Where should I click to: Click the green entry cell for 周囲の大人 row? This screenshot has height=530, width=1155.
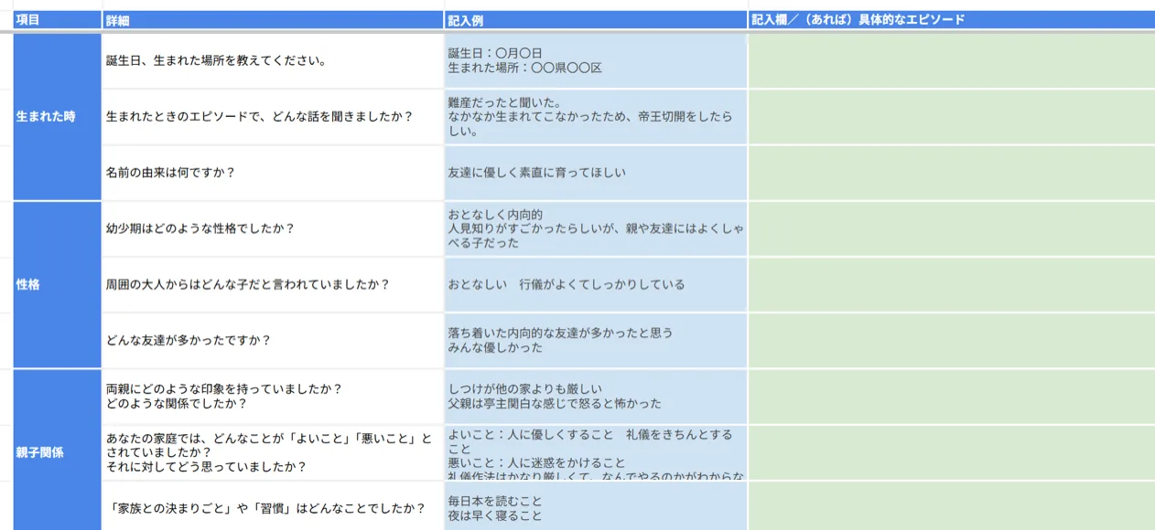[x=952, y=285]
